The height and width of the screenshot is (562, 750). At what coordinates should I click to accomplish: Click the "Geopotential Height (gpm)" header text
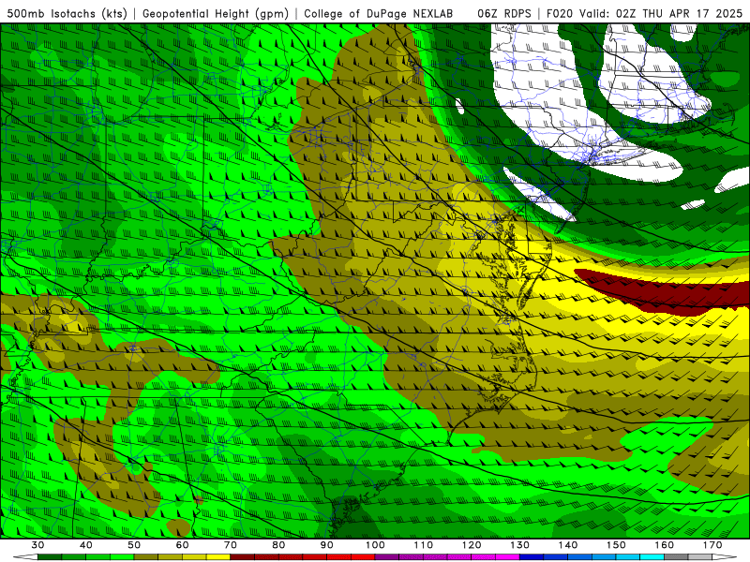216,13
